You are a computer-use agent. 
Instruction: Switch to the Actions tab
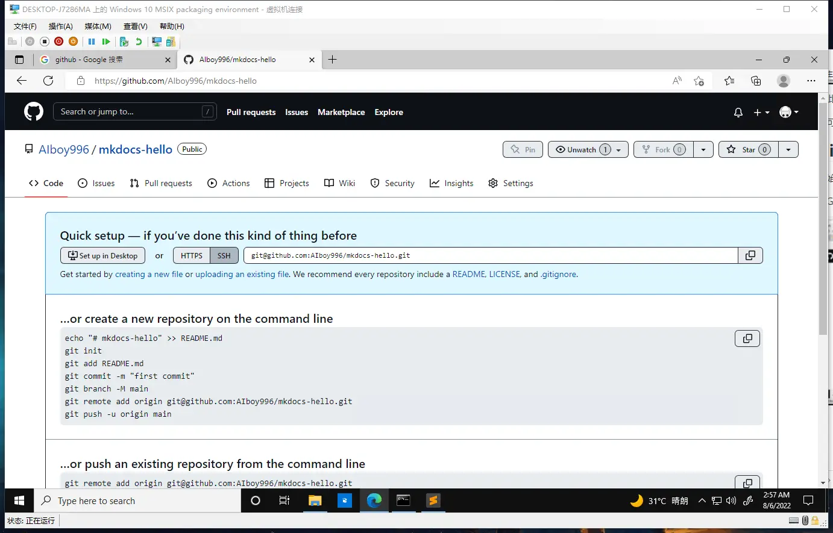click(x=228, y=183)
